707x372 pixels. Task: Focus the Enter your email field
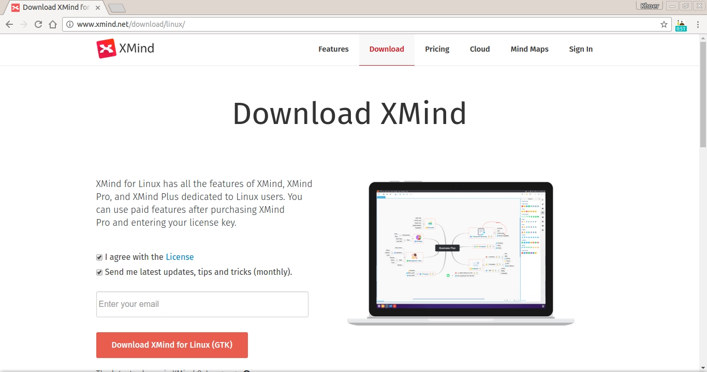[202, 304]
